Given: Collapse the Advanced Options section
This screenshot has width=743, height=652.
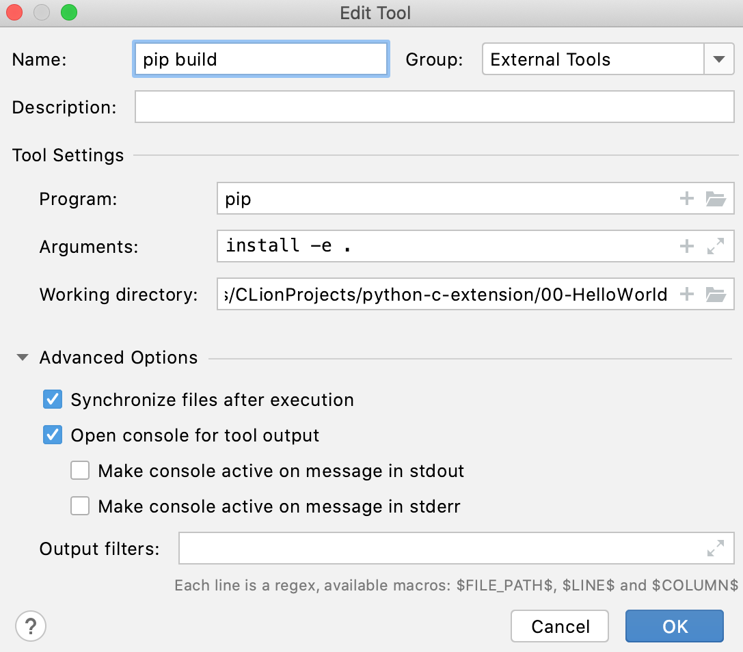Looking at the screenshot, I should (22, 357).
